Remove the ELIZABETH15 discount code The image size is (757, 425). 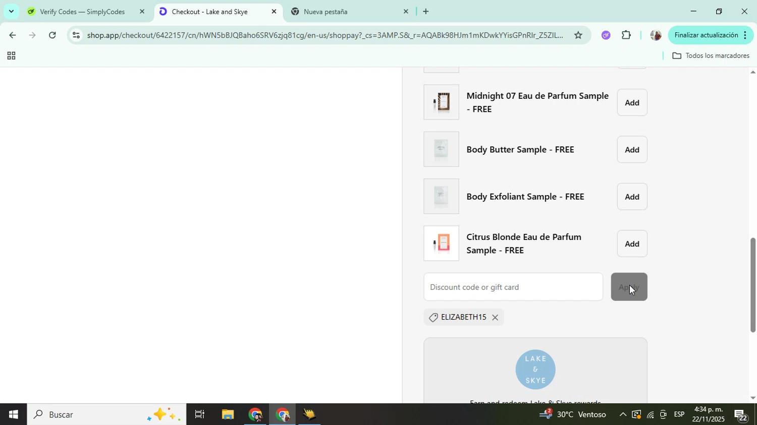click(x=495, y=317)
